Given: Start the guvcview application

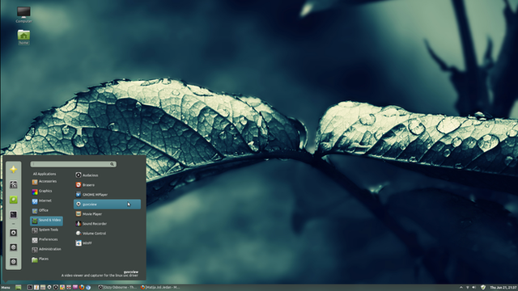Looking at the screenshot, I should (x=107, y=205).
